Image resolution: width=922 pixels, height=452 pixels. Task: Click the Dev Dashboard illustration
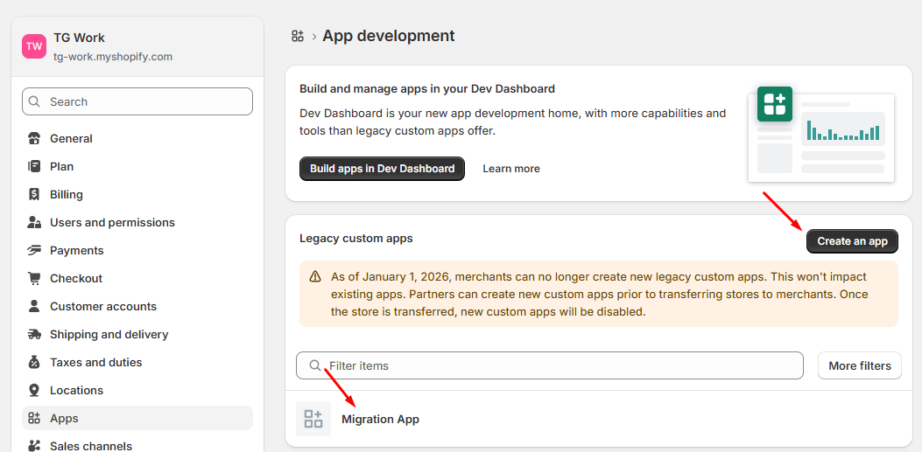pyautogui.click(x=820, y=135)
